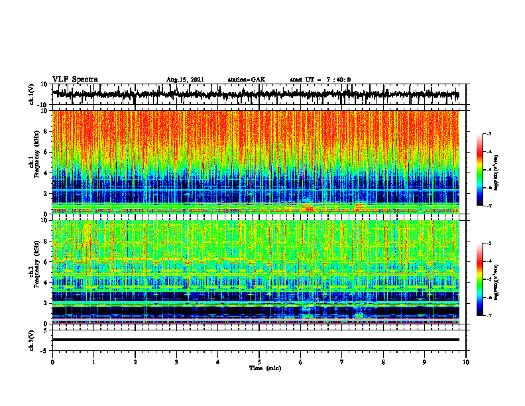Click the ch.1 color scale bar
Image resolution: width=525 pixels, height=406 pixels.
(x=479, y=170)
